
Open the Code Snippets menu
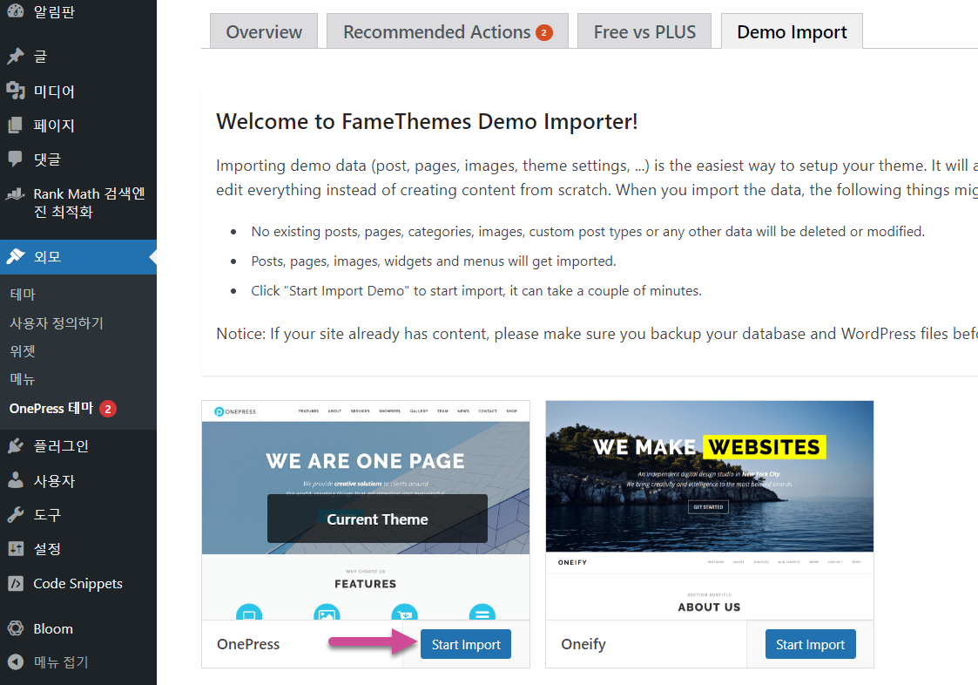78,583
